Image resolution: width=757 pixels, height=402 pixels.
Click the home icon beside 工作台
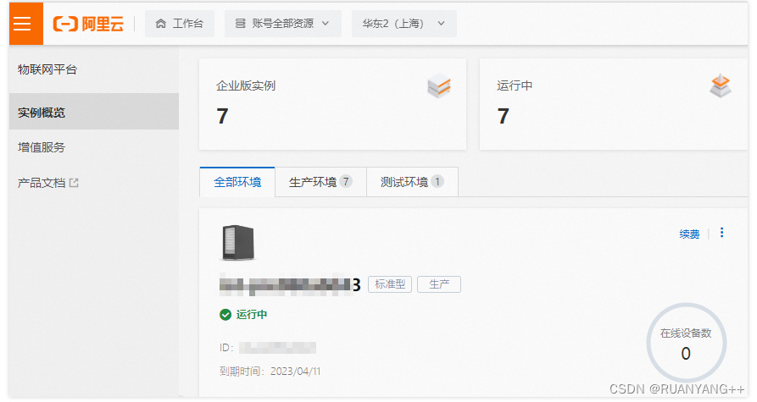point(161,24)
